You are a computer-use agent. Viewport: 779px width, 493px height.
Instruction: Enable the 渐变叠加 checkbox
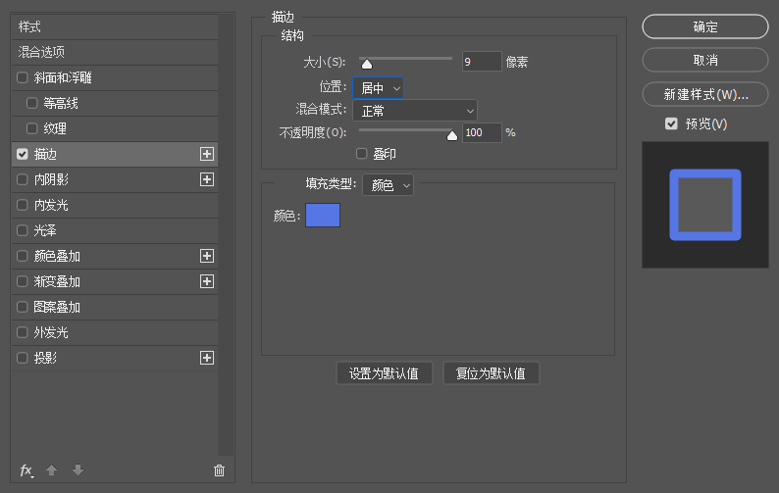pyautogui.click(x=23, y=281)
